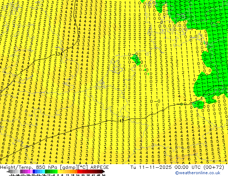228x176 pixels.
Task: Pick the bright red swatch in the legend
Action: (x=78, y=172)
